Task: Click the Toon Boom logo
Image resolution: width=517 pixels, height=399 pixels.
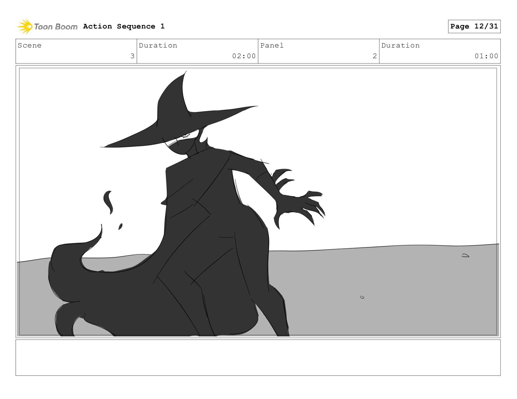Action: pyautogui.click(x=47, y=26)
